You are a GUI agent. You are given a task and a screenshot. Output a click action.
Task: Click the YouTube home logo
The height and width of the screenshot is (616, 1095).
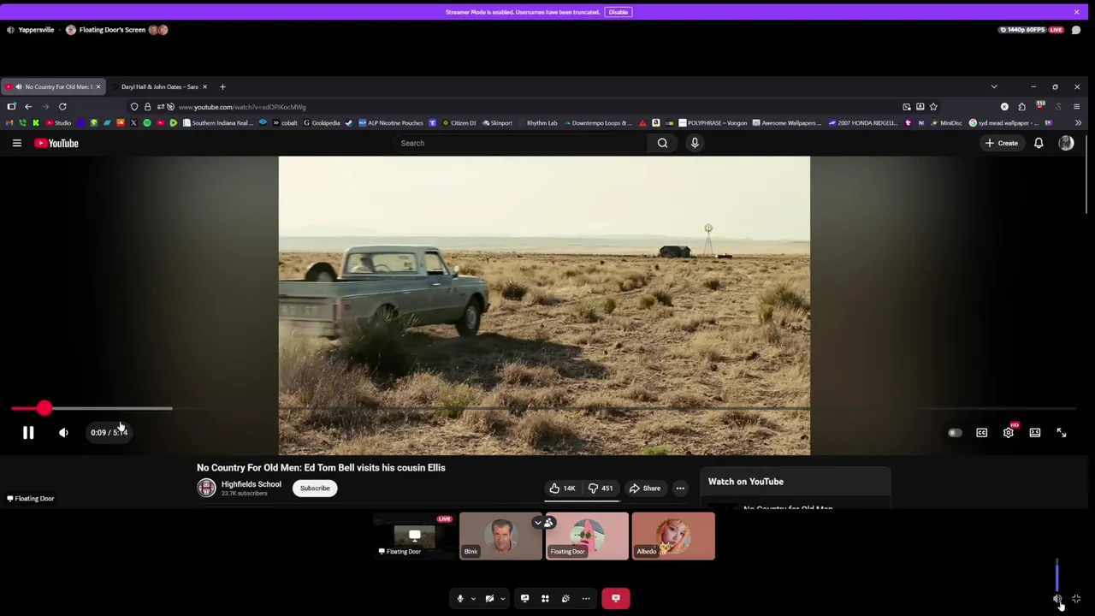click(56, 143)
